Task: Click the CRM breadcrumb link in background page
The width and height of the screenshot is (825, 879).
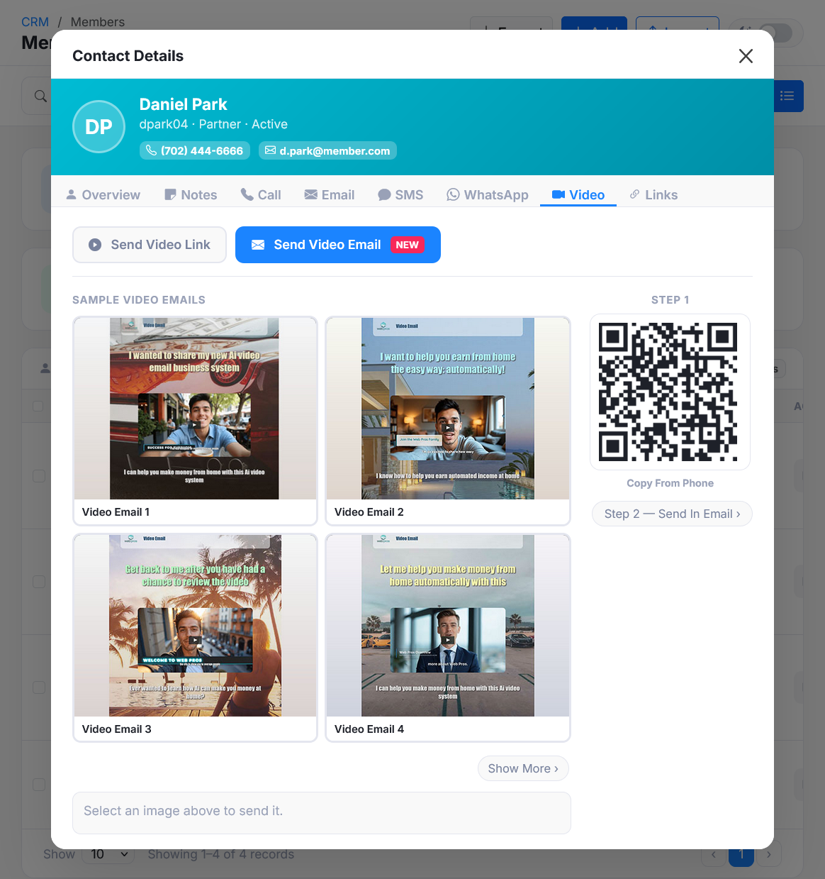Action: click(x=35, y=22)
